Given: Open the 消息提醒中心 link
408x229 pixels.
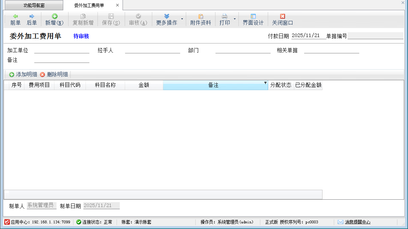Looking at the screenshot, I should click(x=357, y=222).
